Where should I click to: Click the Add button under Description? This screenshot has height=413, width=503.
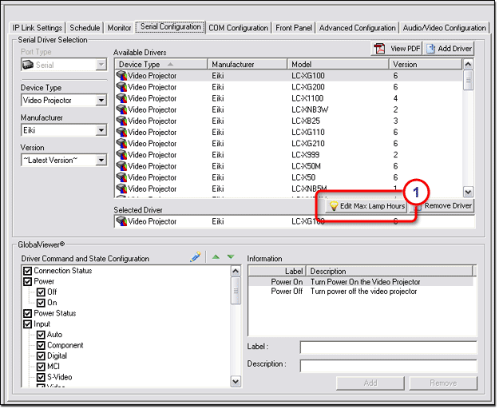tap(370, 383)
